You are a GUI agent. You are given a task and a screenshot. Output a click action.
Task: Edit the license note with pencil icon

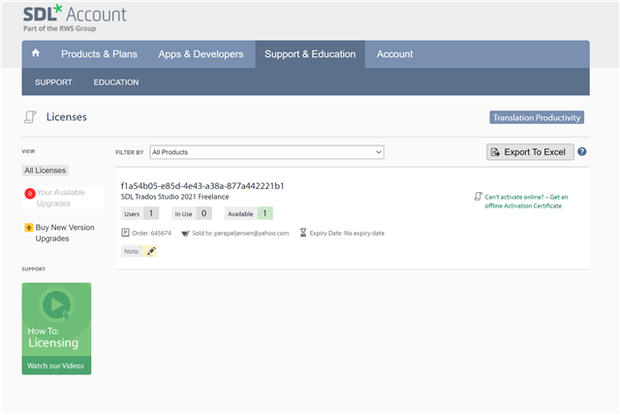[151, 251]
